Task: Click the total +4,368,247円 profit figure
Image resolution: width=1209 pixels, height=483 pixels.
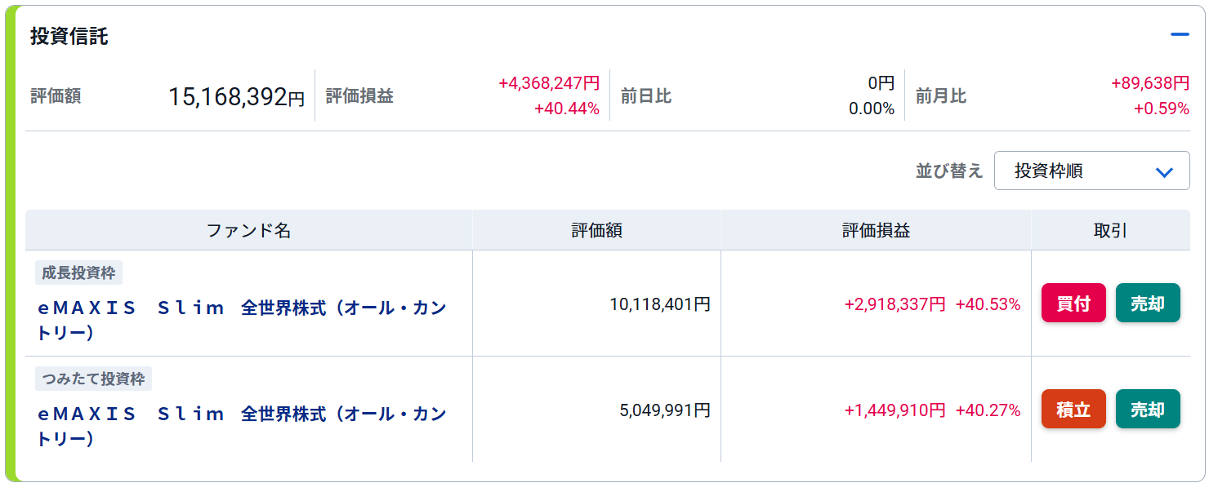Action: pyautogui.click(x=549, y=83)
